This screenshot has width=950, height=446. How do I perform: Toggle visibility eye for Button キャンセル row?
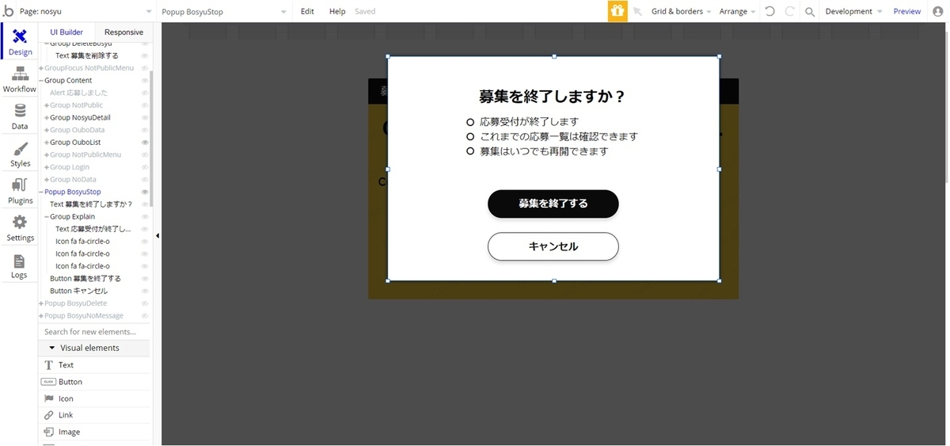145,291
